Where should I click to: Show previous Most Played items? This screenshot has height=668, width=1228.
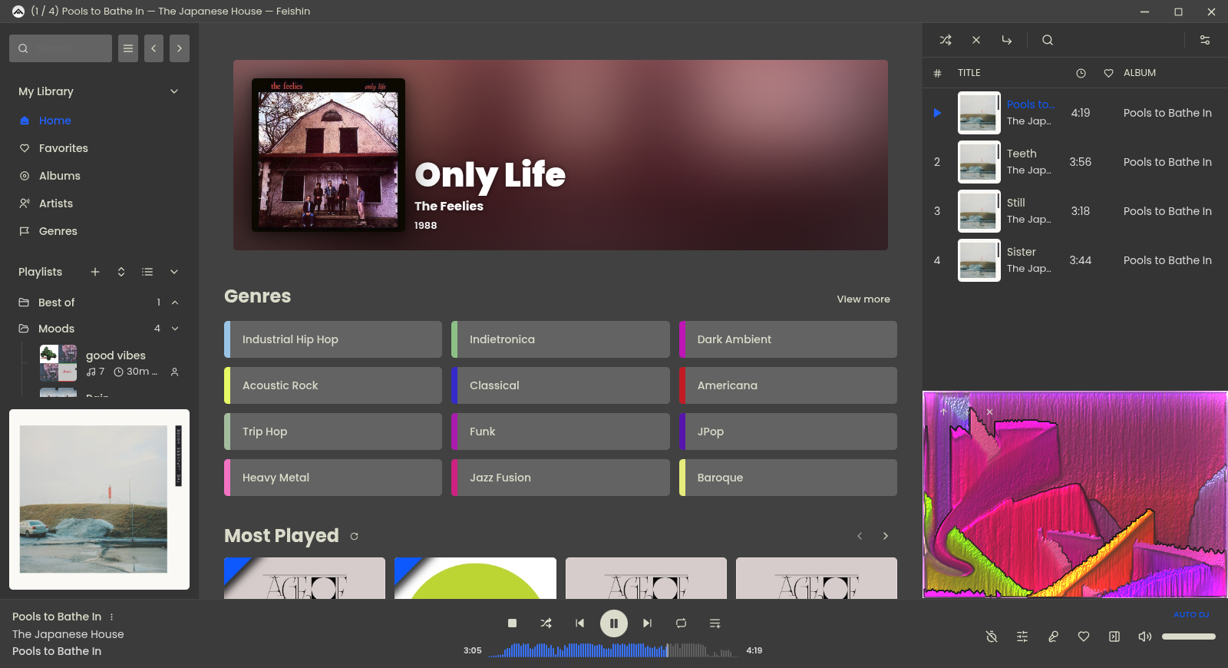(860, 536)
